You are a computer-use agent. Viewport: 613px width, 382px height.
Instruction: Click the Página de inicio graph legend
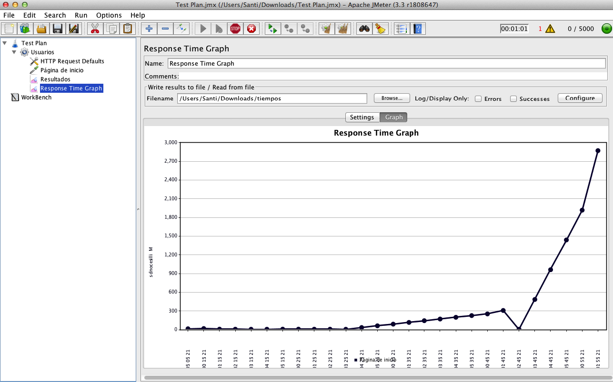pos(375,360)
